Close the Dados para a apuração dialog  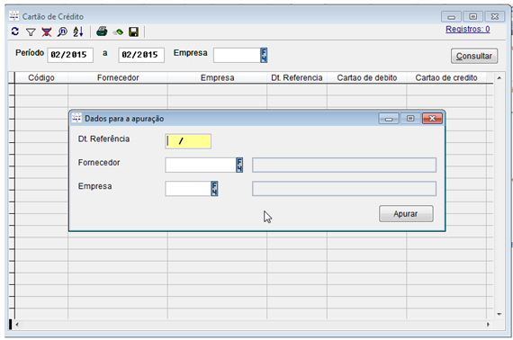(x=432, y=119)
